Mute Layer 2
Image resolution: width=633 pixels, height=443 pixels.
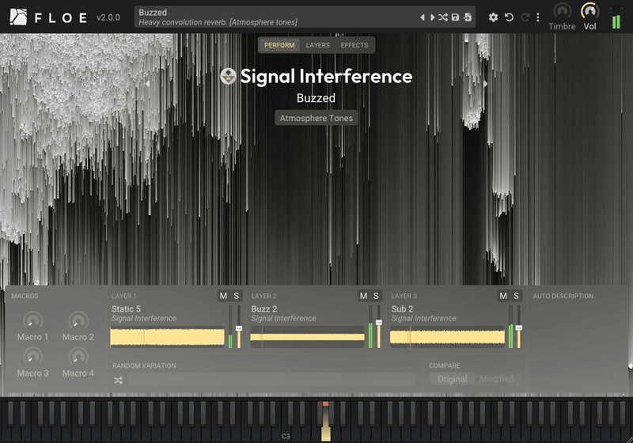(363, 296)
